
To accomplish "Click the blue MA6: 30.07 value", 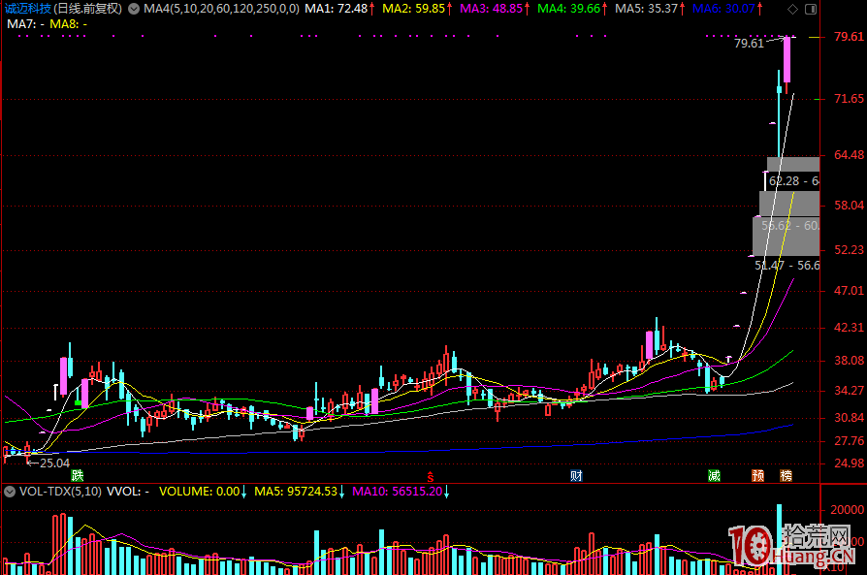I will (723, 9).
